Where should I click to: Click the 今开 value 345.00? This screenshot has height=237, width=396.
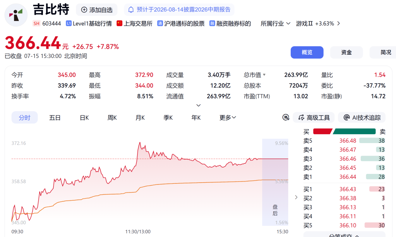(67, 75)
